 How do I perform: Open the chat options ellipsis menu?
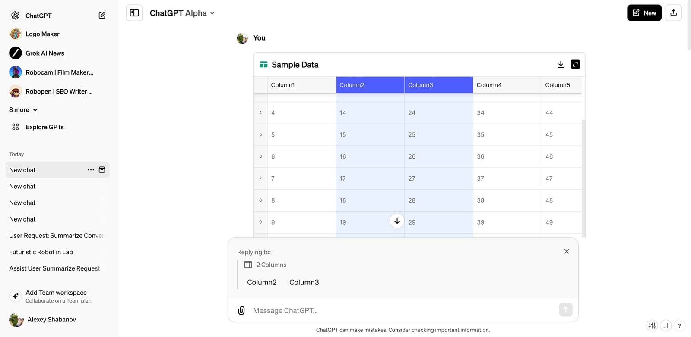tap(91, 169)
